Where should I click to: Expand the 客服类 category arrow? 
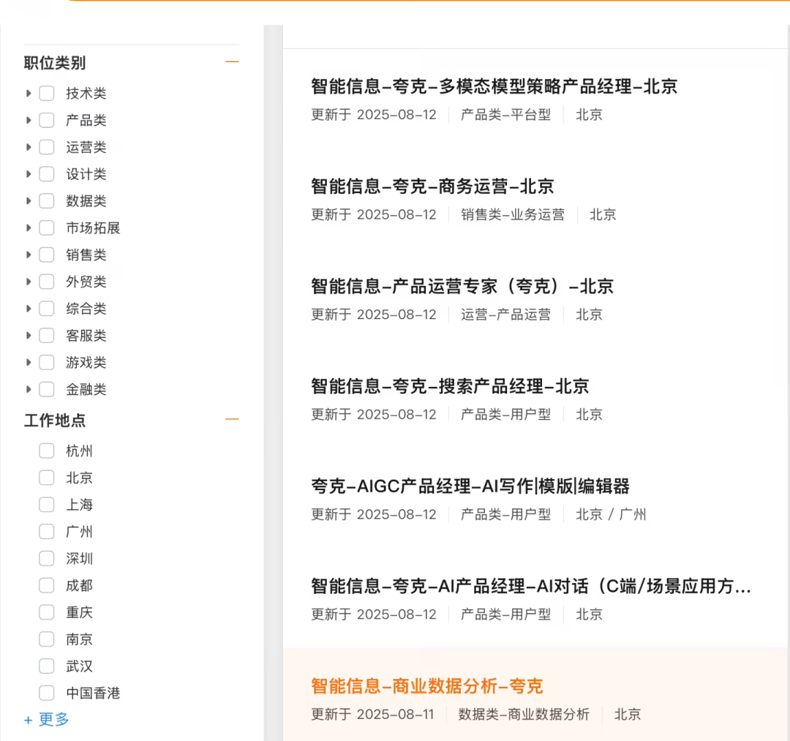click(29, 336)
